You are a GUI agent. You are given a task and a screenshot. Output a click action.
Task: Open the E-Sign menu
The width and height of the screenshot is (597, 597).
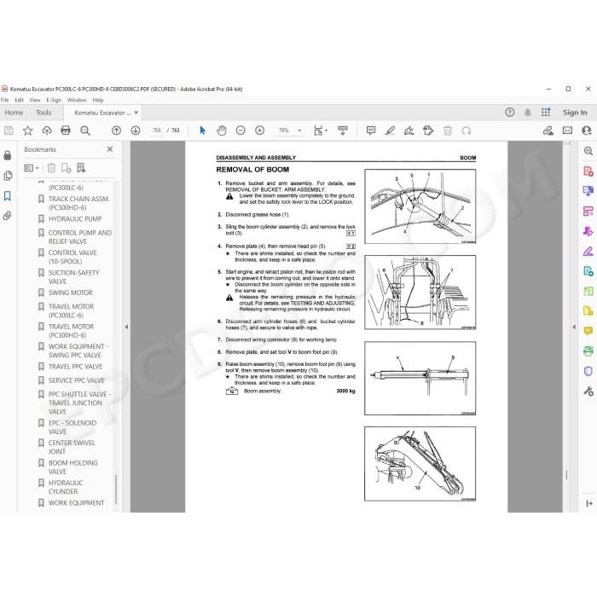[x=54, y=100]
